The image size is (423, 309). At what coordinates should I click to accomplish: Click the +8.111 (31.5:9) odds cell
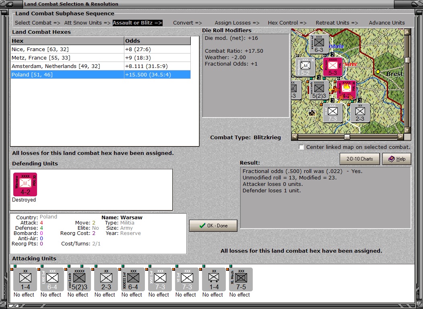[157, 66]
